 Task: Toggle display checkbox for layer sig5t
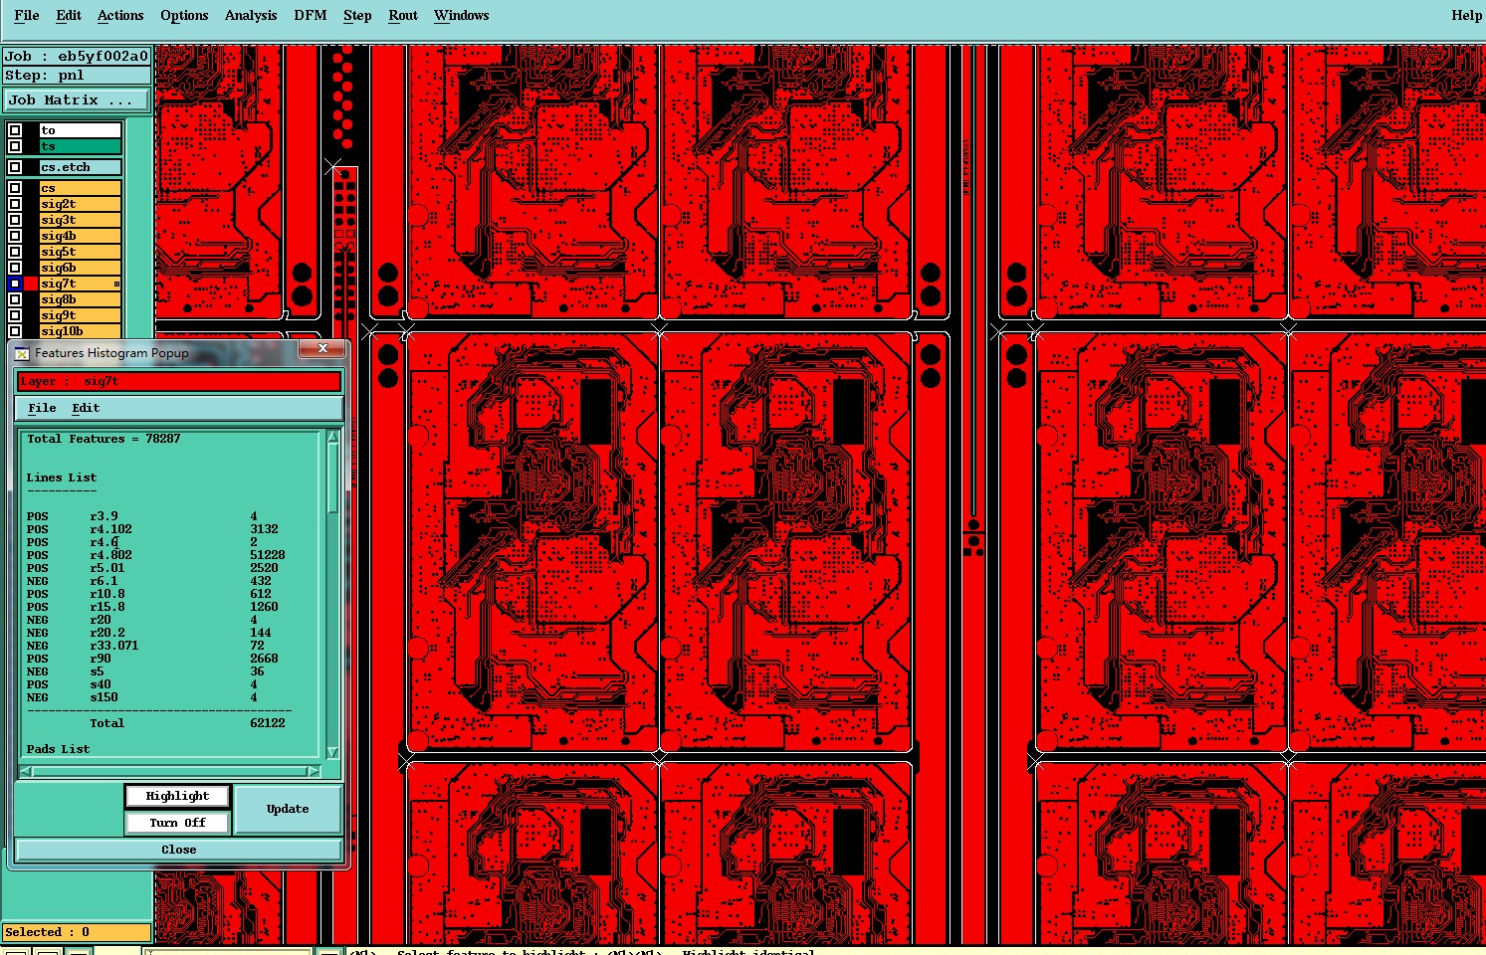pyautogui.click(x=15, y=252)
